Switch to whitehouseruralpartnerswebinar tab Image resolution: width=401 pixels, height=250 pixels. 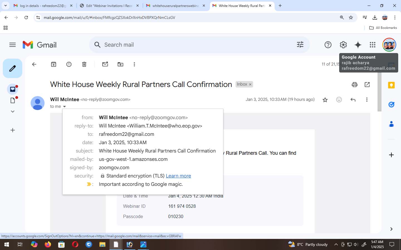175,6
